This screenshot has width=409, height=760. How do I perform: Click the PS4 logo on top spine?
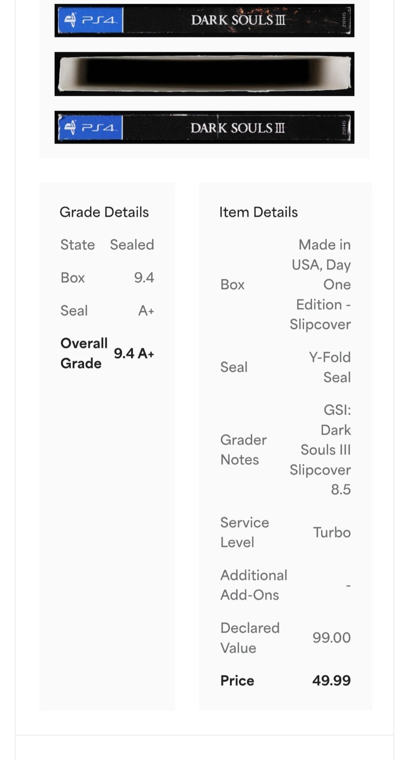tap(90, 20)
